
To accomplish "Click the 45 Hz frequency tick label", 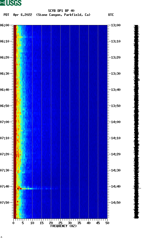I will (98, 223).
